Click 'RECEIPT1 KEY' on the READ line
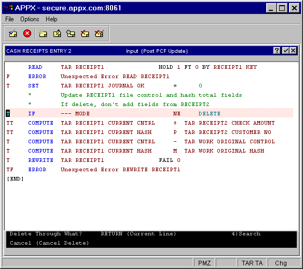Viewport: 303px width, 269px height. coord(235,67)
